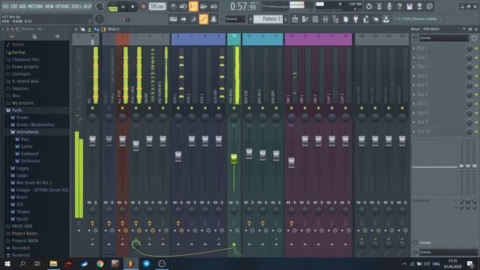Expand the Slot 5 effect arrow
Screen dimensions: 480x270
tap(414, 85)
